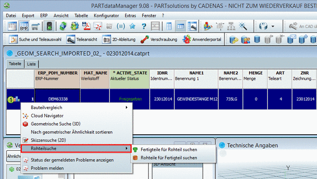The image size is (317, 179).
Task: Click the (=) equals toolbar icon
Action: 121,26
